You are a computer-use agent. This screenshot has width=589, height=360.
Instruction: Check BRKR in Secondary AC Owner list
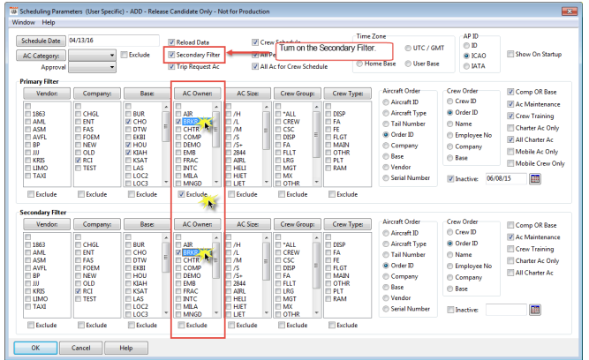point(178,252)
